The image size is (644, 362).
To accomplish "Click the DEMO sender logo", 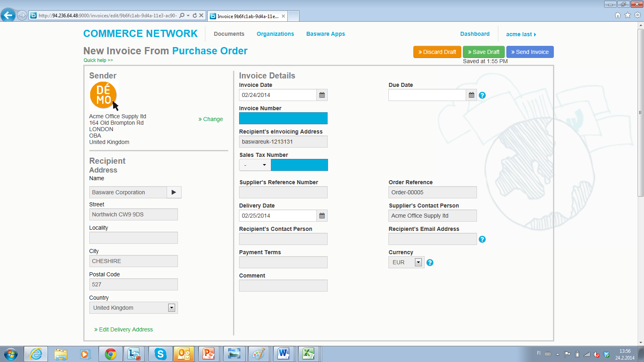I will (x=103, y=95).
